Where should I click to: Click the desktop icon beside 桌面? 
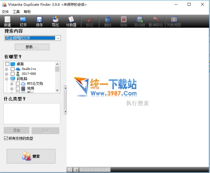pyautogui.click(x=13, y=64)
